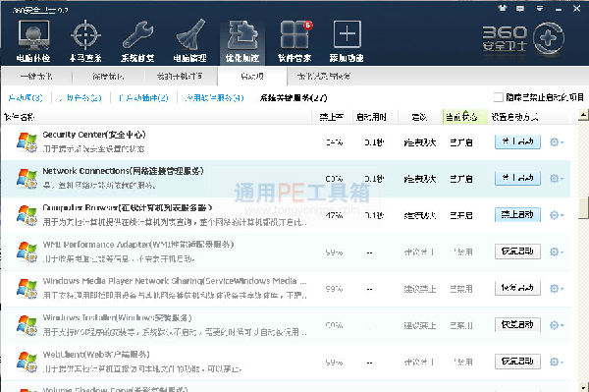
Task: Click the Windows Media Player Network Sharing icon
Action: [x=27, y=289]
